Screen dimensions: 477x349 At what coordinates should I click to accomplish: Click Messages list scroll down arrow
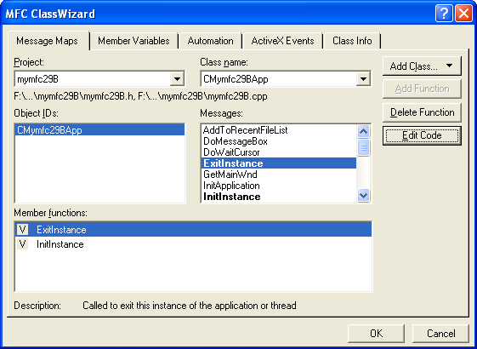pos(364,195)
